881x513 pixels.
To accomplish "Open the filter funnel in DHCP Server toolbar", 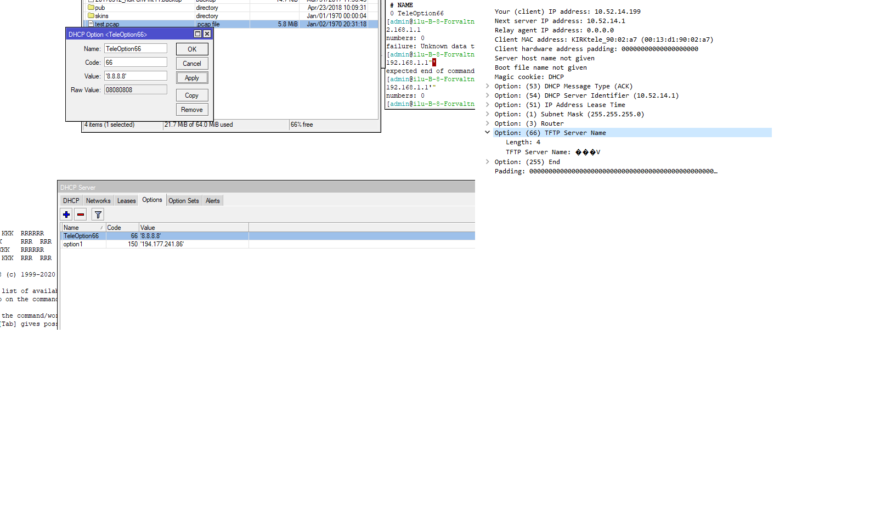I will [x=98, y=215].
